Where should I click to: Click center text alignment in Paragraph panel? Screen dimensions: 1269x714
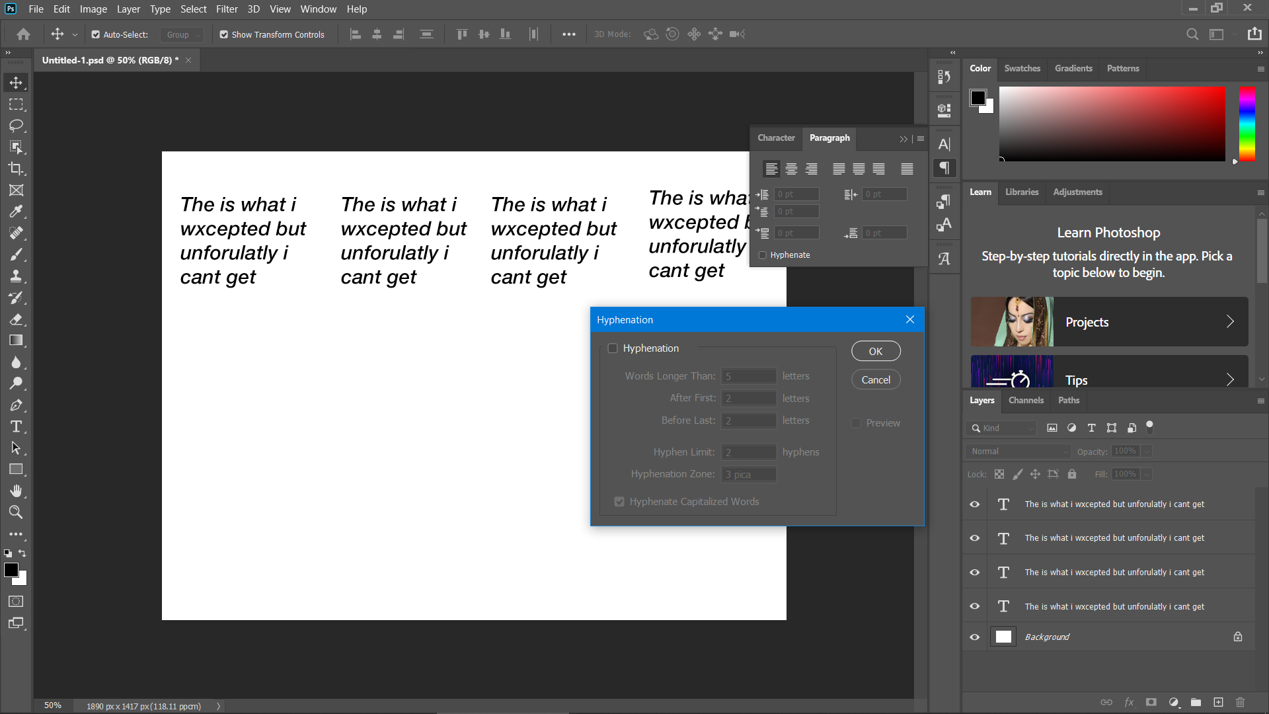pyautogui.click(x=791, y=169)
